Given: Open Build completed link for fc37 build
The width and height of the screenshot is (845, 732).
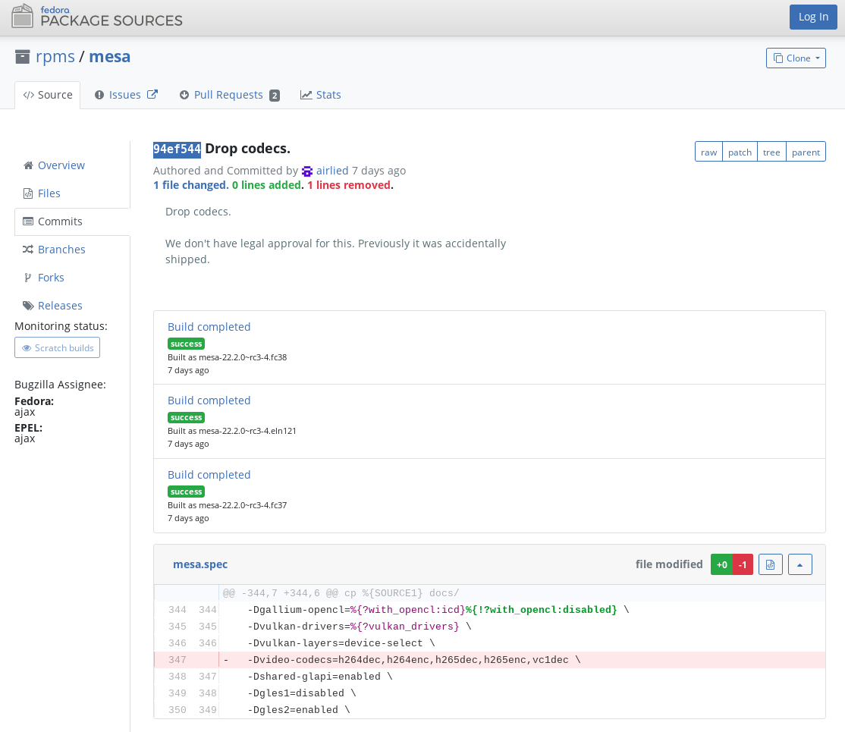Looking at the screenshot, I should [209, 475].
